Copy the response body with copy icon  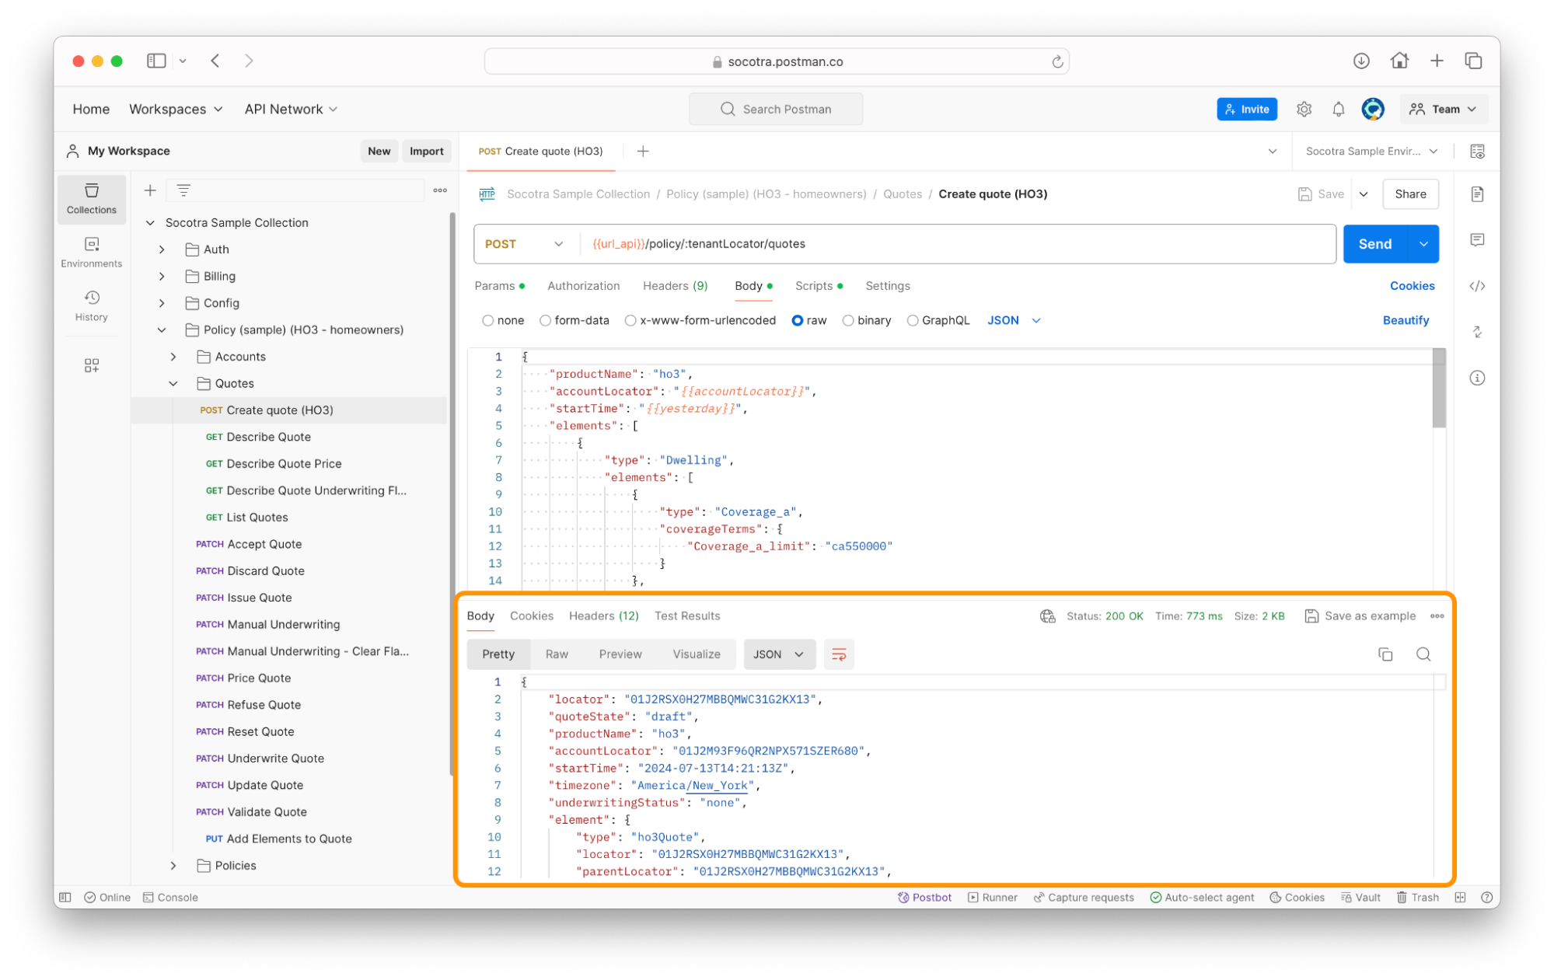[x=1385, y=654]
